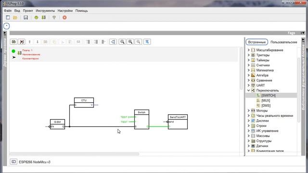Click the red stop icon
Viewport: 308px width, 173px height.
pos(64,17)
